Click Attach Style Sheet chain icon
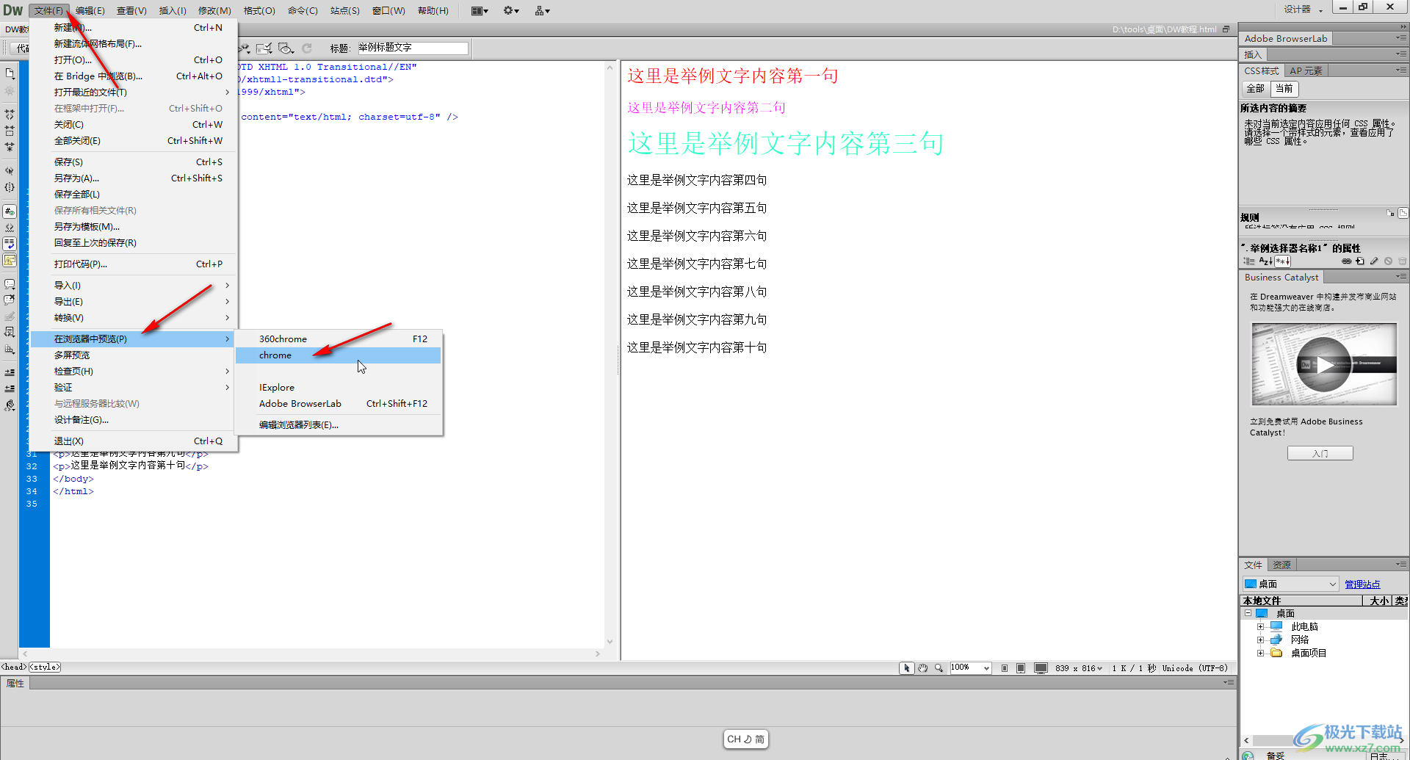 coord(1346,261)
